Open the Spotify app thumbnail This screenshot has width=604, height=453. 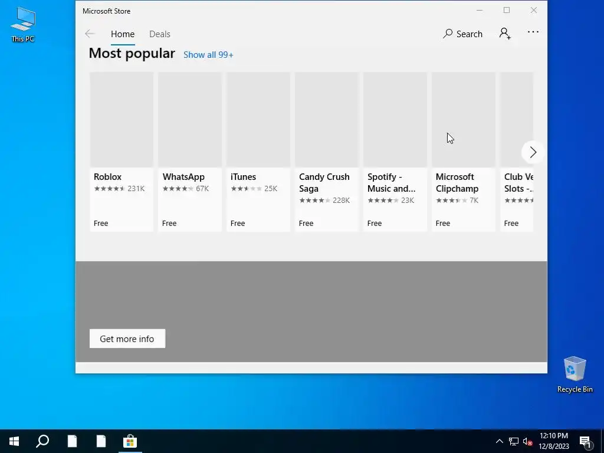coord(395,120)
